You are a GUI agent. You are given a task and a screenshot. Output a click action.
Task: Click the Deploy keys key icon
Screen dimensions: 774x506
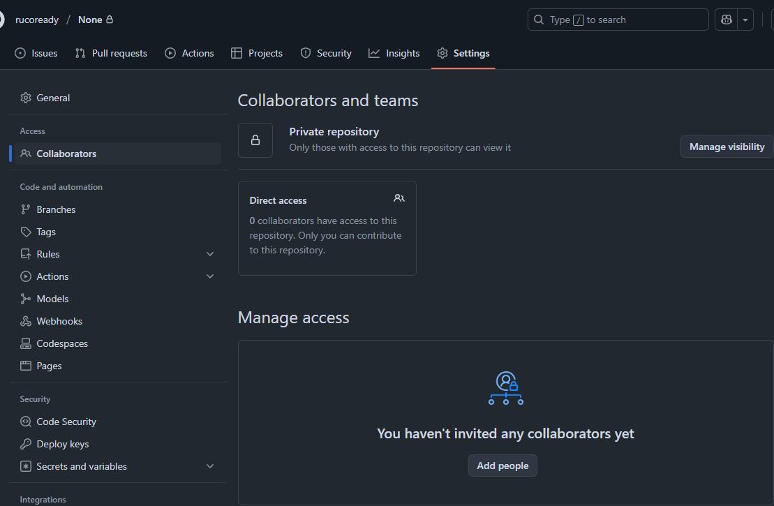click(26, 444)
